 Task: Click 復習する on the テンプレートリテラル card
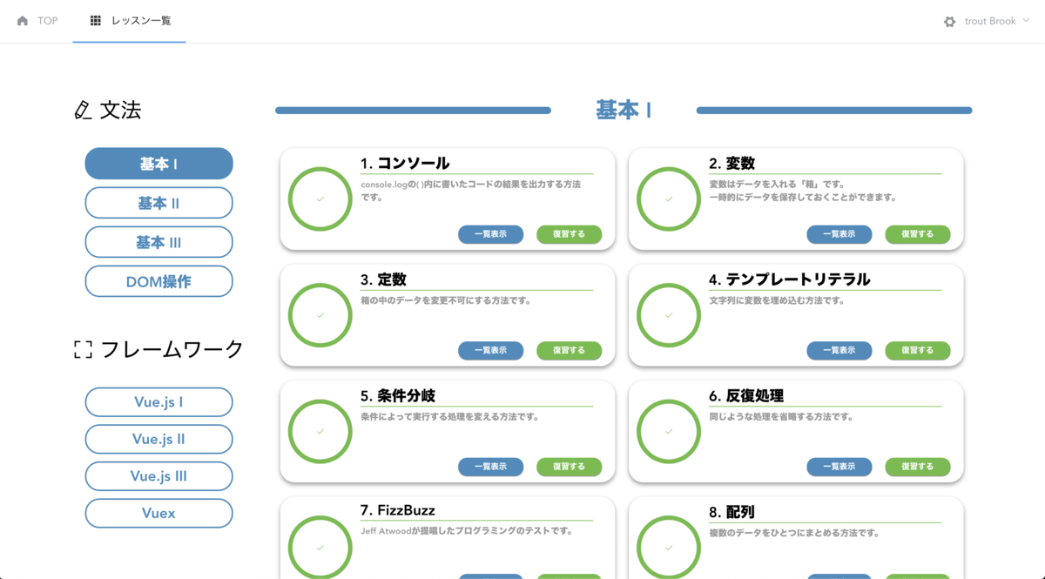point(918,351)
